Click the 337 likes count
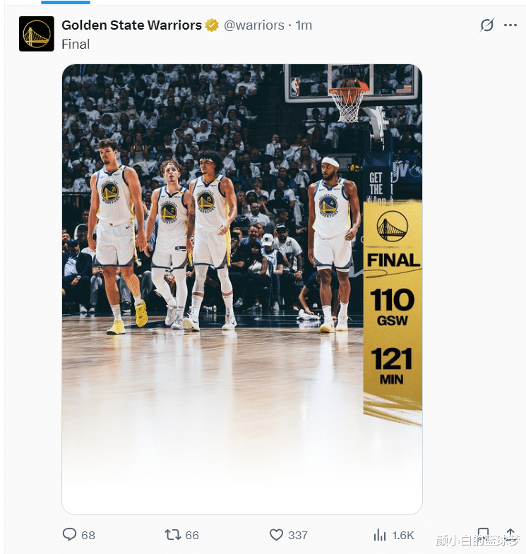The height and width of the screenshot is (554, 526). pos(298,536)
